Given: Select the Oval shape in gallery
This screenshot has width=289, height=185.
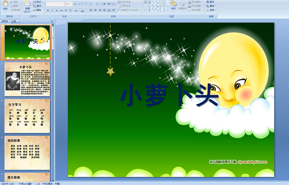Looking at the screenshot, I should pos(164,2).
